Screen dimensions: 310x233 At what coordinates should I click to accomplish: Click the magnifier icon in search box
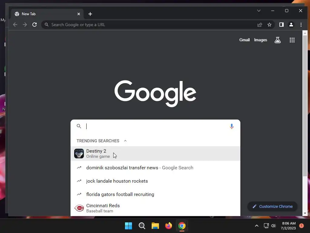click(x=79, y=126)
